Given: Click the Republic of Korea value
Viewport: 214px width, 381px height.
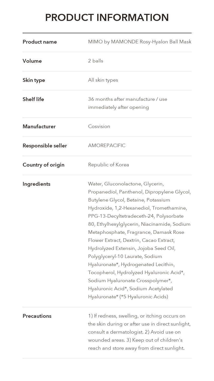Looking at the screenshot, I should (x=109, y=165).
